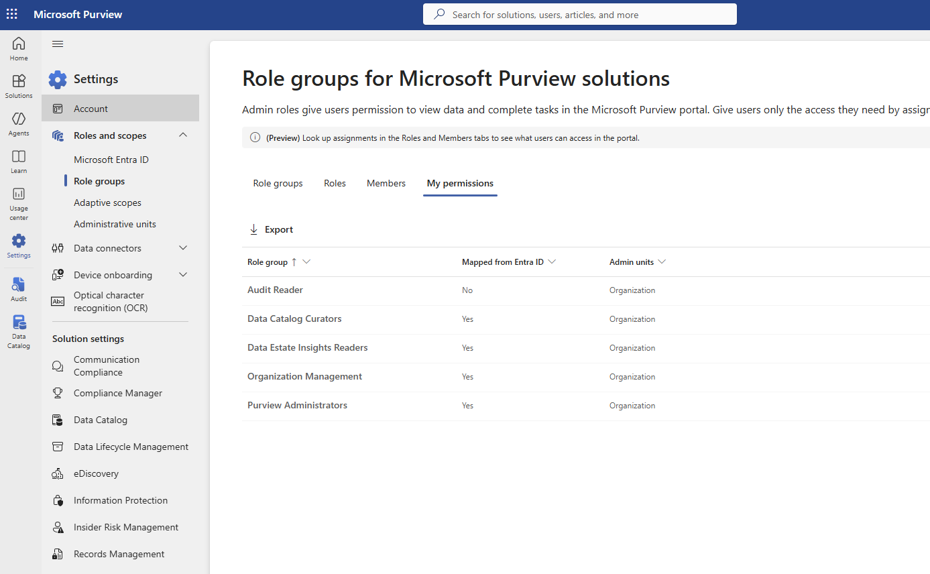The width and height of the screenshot is (930, 574).
Task: Collapse navigation with hamburger icon
Action: [58, 44]
